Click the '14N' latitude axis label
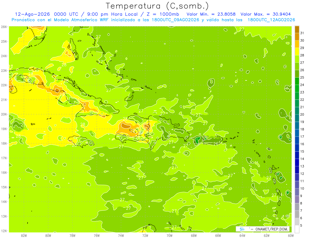 click(x=4, y=202)
